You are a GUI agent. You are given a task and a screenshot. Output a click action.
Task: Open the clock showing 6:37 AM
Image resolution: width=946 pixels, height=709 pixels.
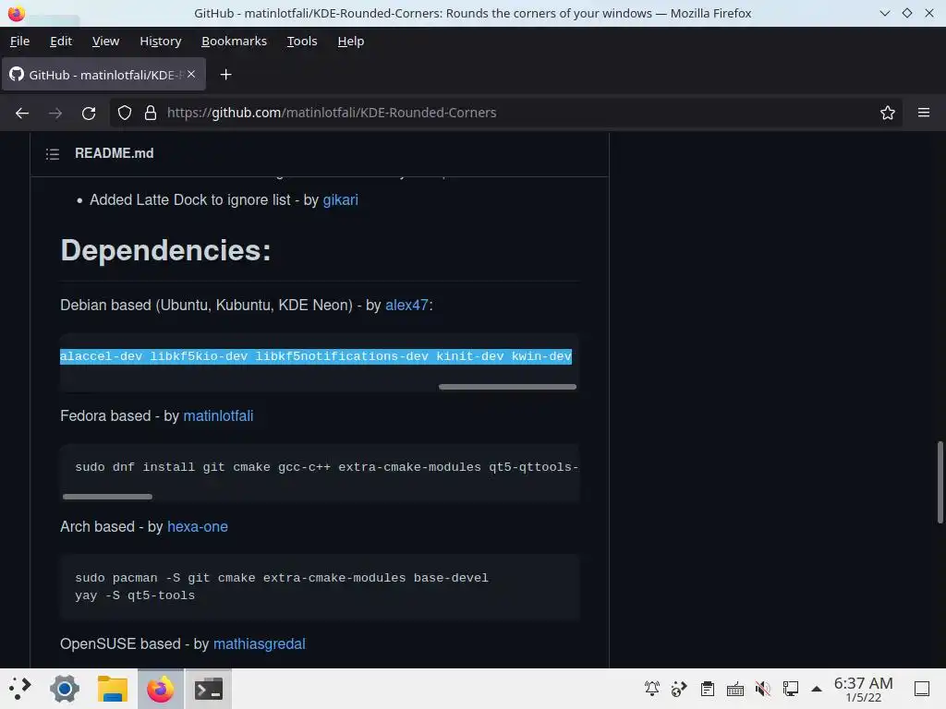(x=864, y=689)
